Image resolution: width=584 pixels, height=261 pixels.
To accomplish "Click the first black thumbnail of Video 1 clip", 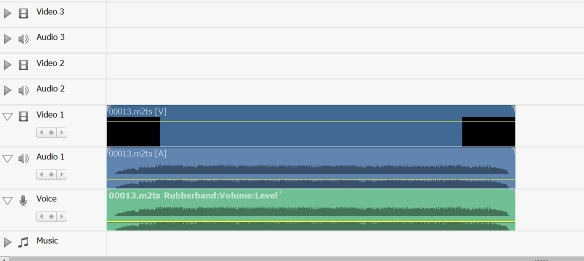I will pyautogui.click(x=133, y=131).
